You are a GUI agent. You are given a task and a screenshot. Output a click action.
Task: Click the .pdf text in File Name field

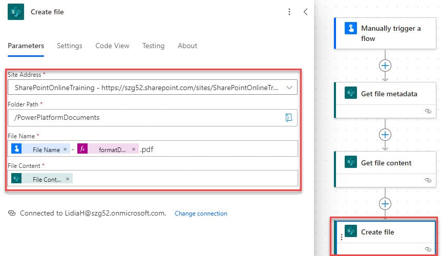pos(146,150)
